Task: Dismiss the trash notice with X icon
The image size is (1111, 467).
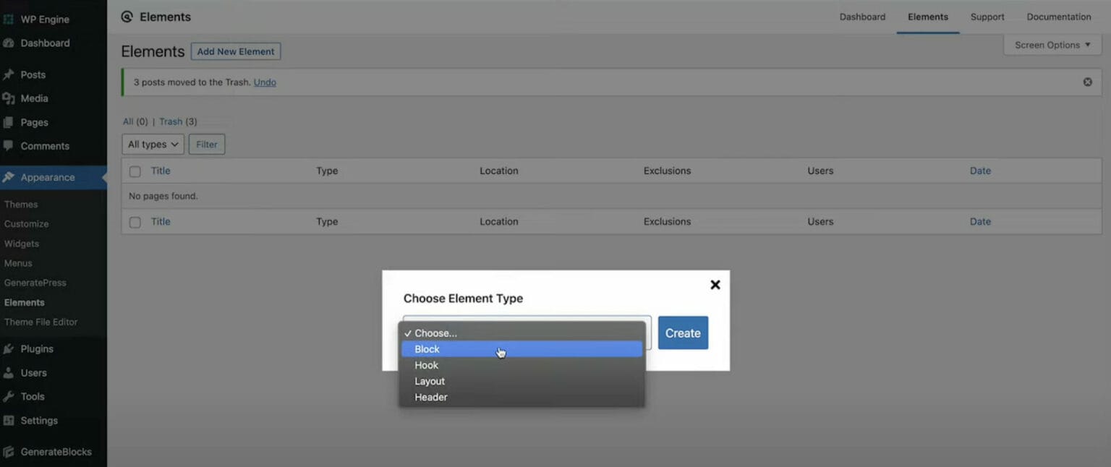Action: point(1087,82)
